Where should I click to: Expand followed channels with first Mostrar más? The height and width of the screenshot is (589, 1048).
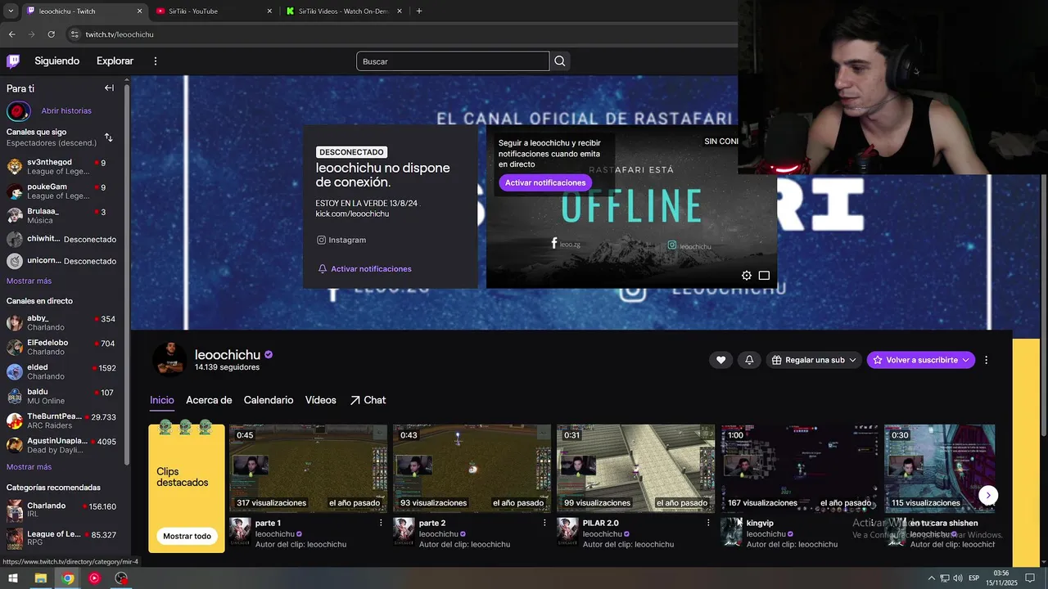point(29,281)
